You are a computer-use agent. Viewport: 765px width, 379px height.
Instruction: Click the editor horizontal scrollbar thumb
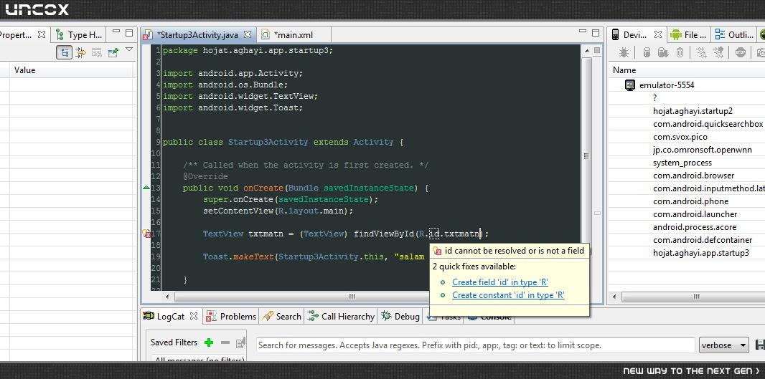pos(351,296)
